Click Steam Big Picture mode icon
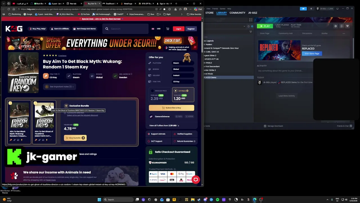 337,9
